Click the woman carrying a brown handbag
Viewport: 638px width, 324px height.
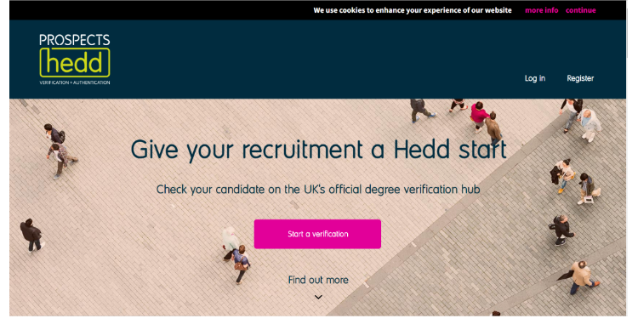pyautogui.click(x=242, y=264)
